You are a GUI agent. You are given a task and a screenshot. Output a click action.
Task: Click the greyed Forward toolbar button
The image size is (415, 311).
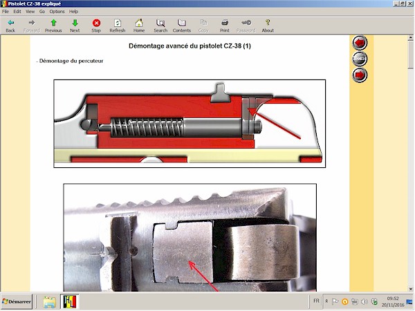pyautogui.click(x=32, y=26)
